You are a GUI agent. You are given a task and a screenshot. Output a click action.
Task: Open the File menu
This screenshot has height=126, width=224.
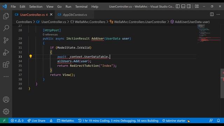click(13, 7)
